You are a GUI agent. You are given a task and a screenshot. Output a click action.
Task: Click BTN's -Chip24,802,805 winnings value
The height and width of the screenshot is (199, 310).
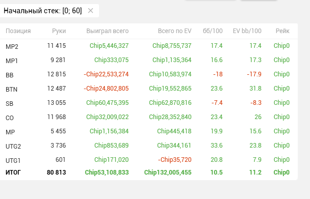point(106,89)
